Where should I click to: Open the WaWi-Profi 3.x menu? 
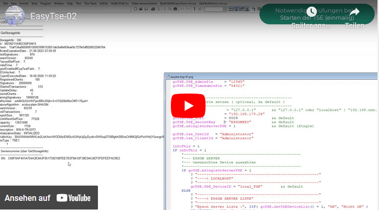tap(120, 4)
